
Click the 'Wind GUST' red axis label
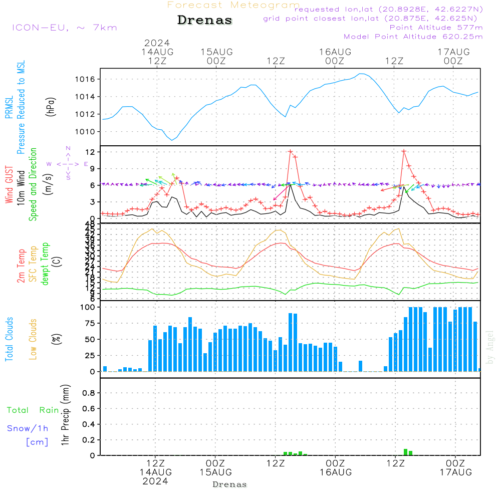(9, 184)
